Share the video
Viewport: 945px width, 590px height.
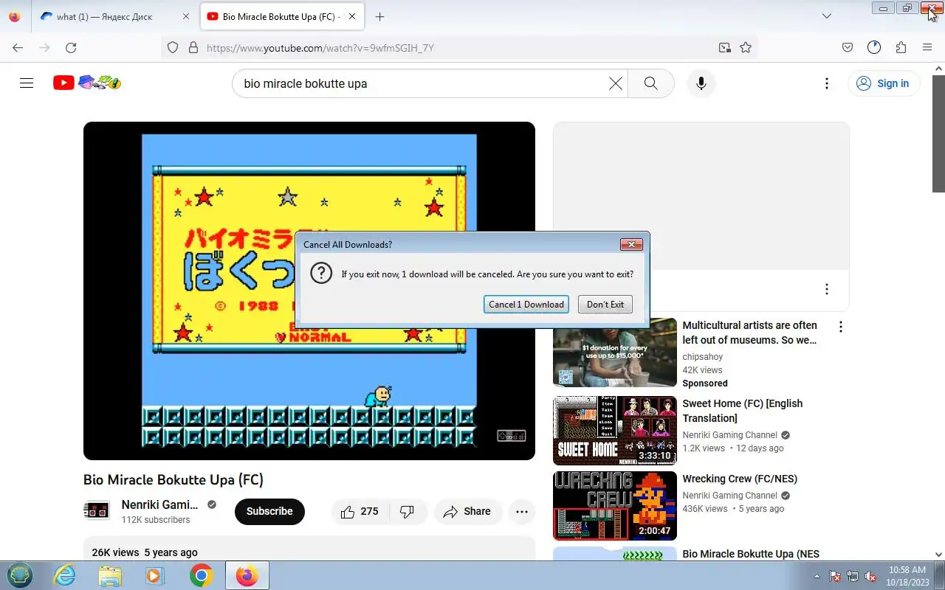pos(467,511)
